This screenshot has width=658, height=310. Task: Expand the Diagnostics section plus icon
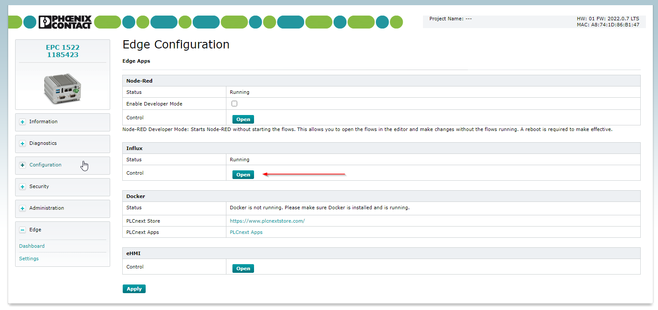pyautogui.click(x=22, y=144)
